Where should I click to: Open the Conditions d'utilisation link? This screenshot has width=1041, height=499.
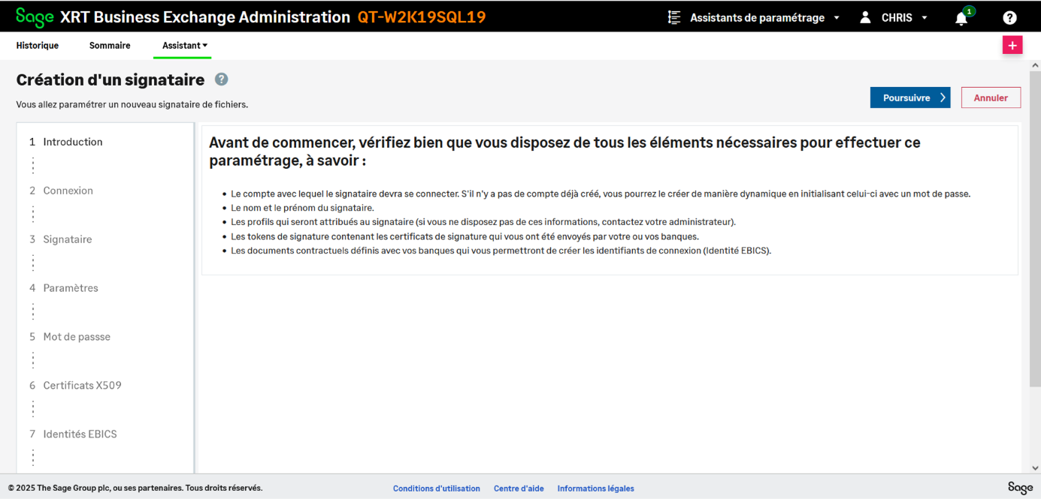pyautogui.click(x=436, y=488)
